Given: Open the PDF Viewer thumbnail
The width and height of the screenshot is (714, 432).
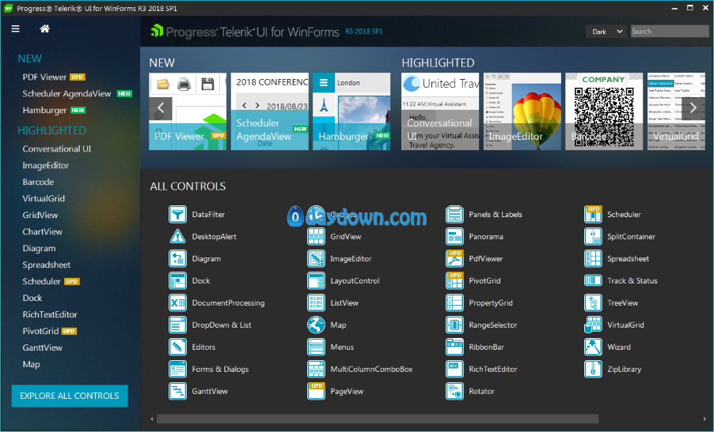Looking at the screenshot, I should (188, 111).
